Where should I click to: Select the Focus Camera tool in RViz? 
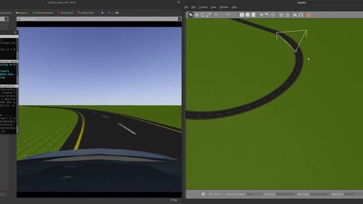pos(6,12)
